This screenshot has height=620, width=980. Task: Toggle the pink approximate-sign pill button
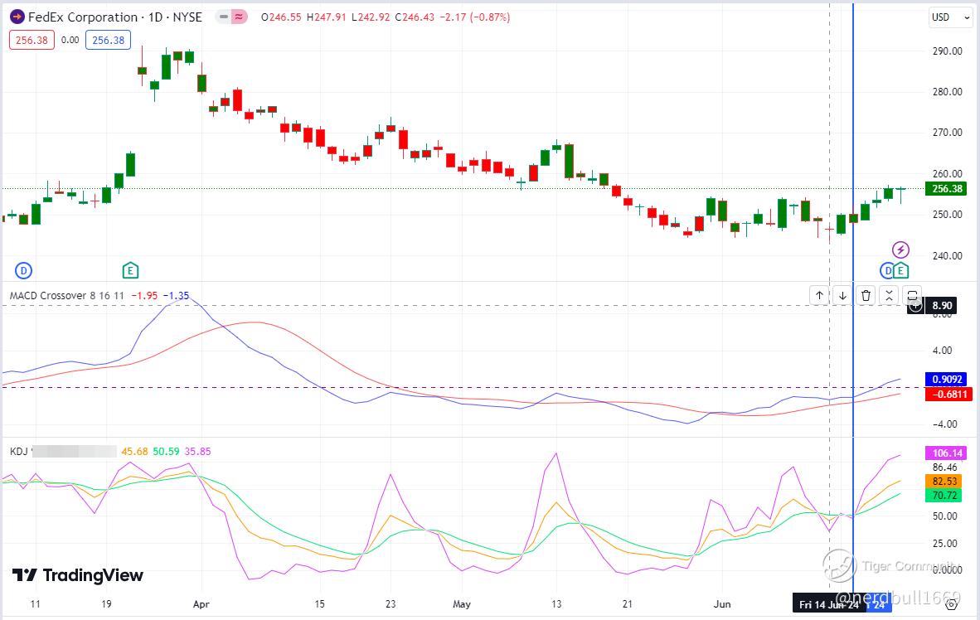238,17
